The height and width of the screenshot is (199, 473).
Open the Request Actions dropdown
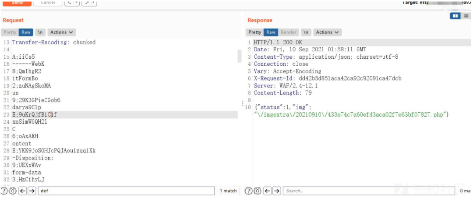click(x=62, y=32)
